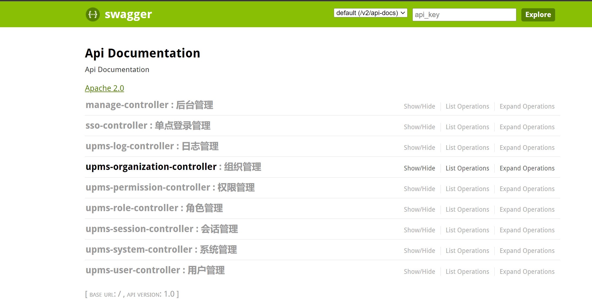Click List Operations for upms-system-controller
The width and height of the screenshot is (592, 306).
467,250
